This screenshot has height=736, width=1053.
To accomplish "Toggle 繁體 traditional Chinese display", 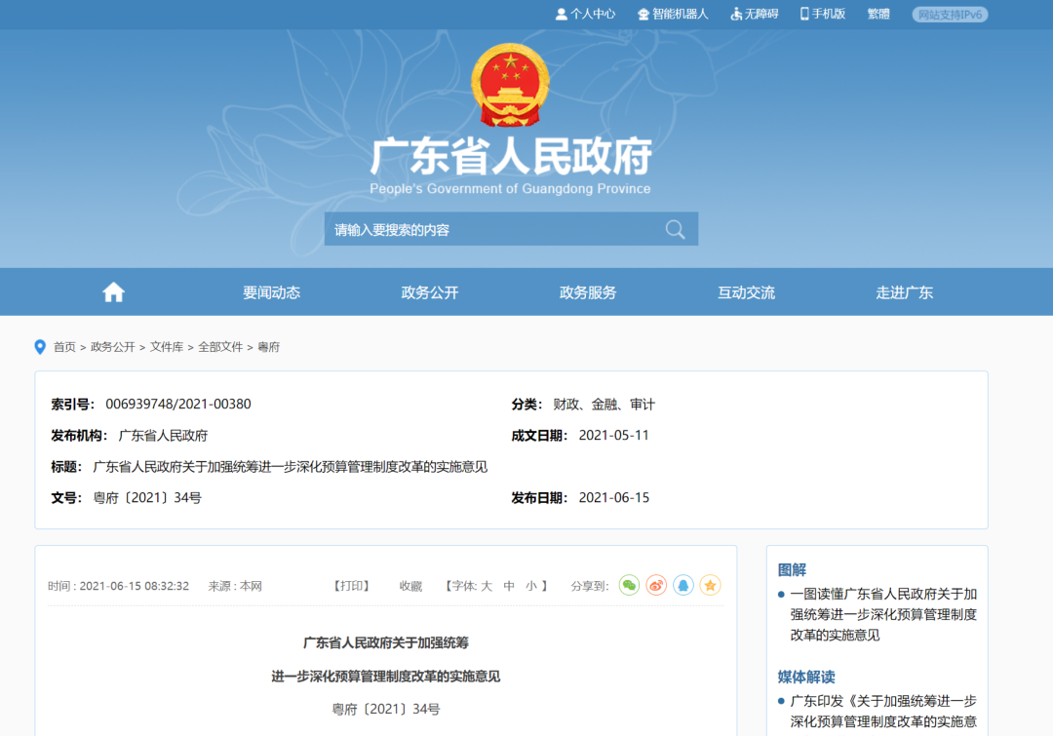I will point(877,14).
